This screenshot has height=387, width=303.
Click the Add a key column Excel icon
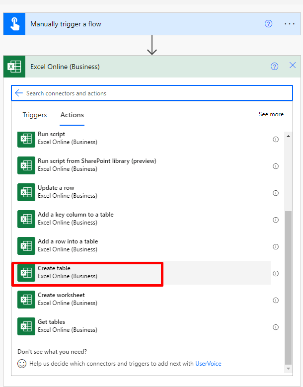click(x=26, y=219)
